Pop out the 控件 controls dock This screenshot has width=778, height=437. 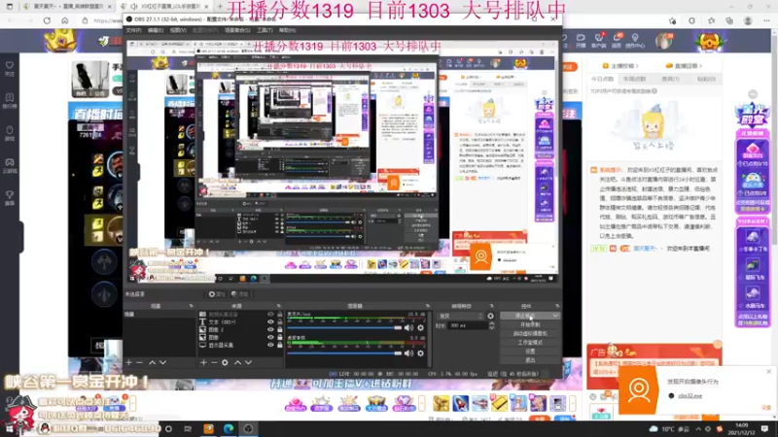557,306
